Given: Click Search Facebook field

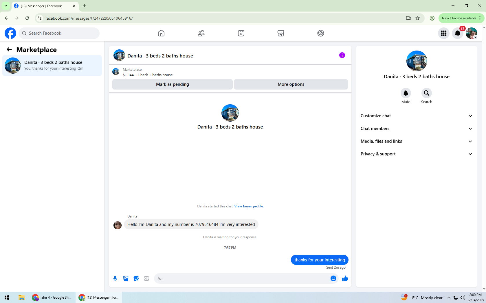Looking at the screenshot, I should coord(59,33).
